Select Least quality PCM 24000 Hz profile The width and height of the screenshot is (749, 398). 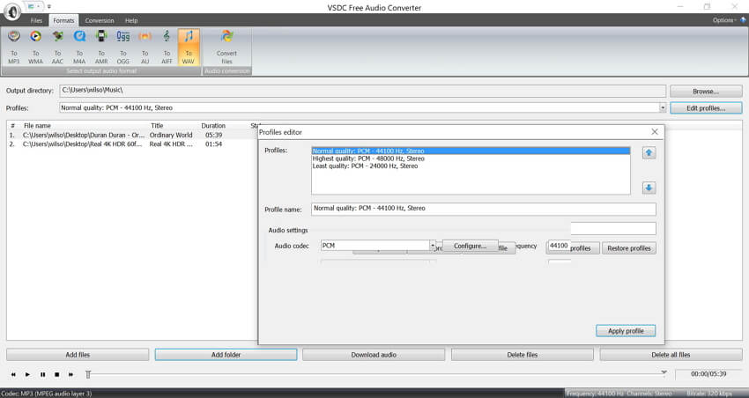(471, 166)
